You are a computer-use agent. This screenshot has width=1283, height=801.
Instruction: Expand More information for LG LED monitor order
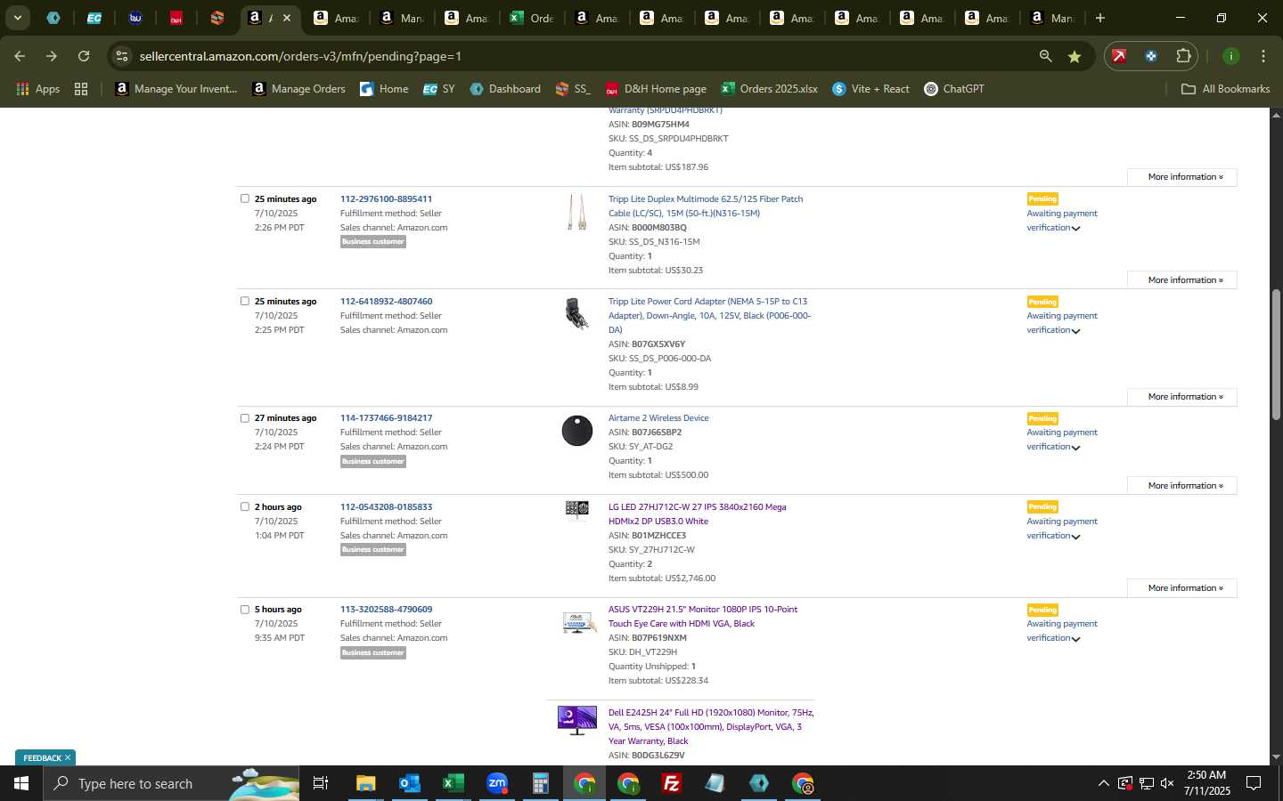pyautogui.click(x=1182, y=587)
